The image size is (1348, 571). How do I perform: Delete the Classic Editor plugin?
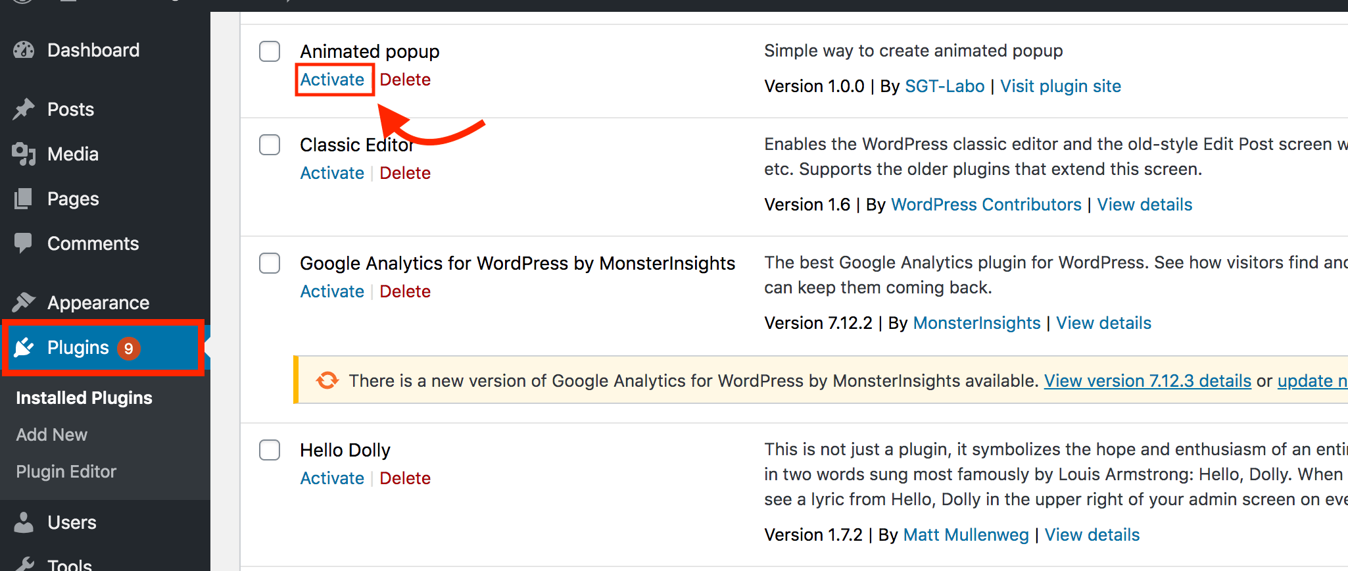(x=405, y=173)
